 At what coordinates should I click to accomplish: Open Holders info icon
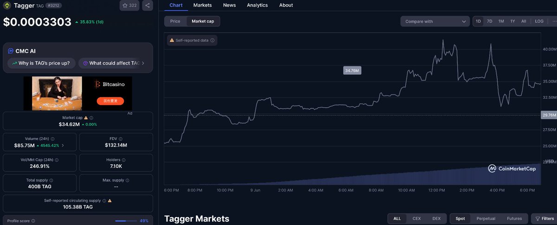(125, 160)
